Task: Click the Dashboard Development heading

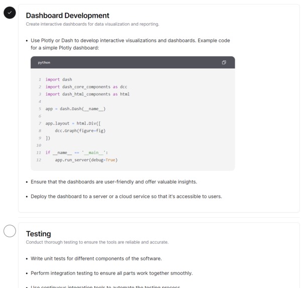Action: (x=68, y=16)
